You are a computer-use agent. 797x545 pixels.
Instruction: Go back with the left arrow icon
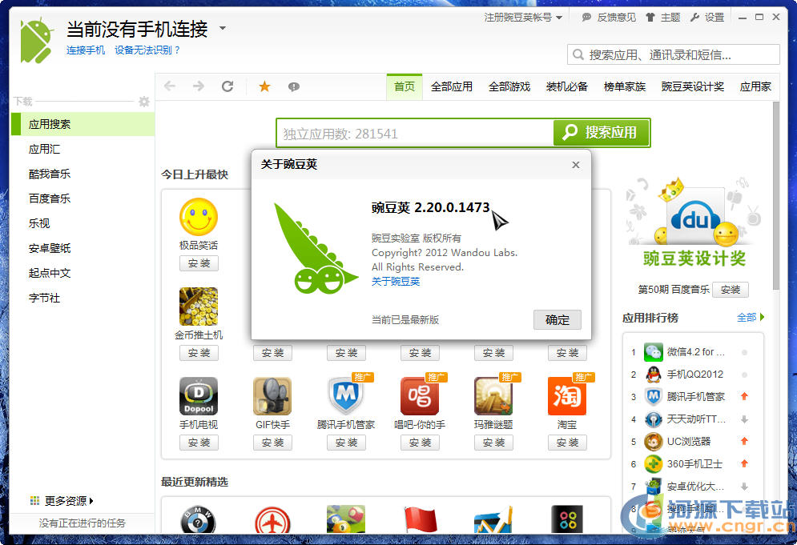point(170,86)
